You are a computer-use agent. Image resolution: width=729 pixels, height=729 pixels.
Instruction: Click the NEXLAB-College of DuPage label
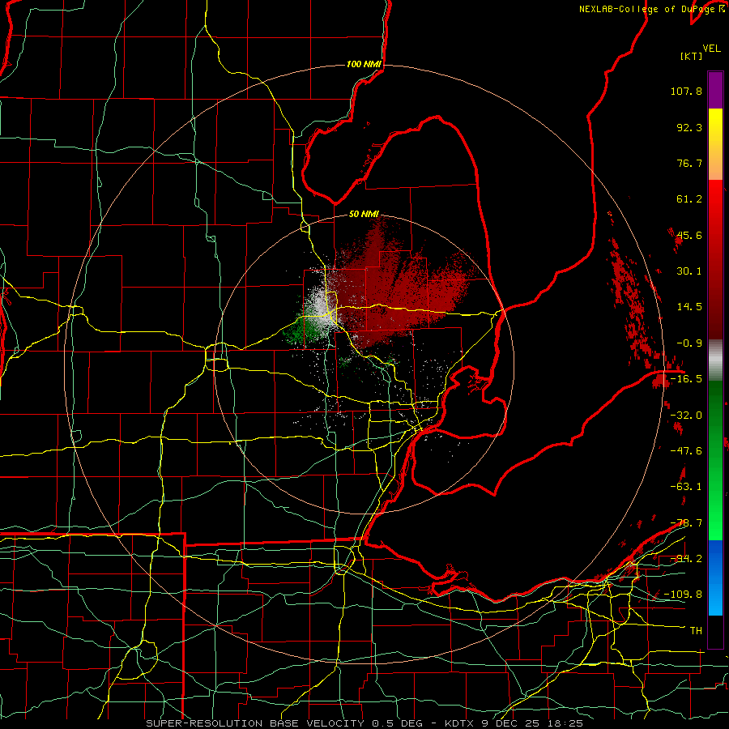tap(652, 9)
